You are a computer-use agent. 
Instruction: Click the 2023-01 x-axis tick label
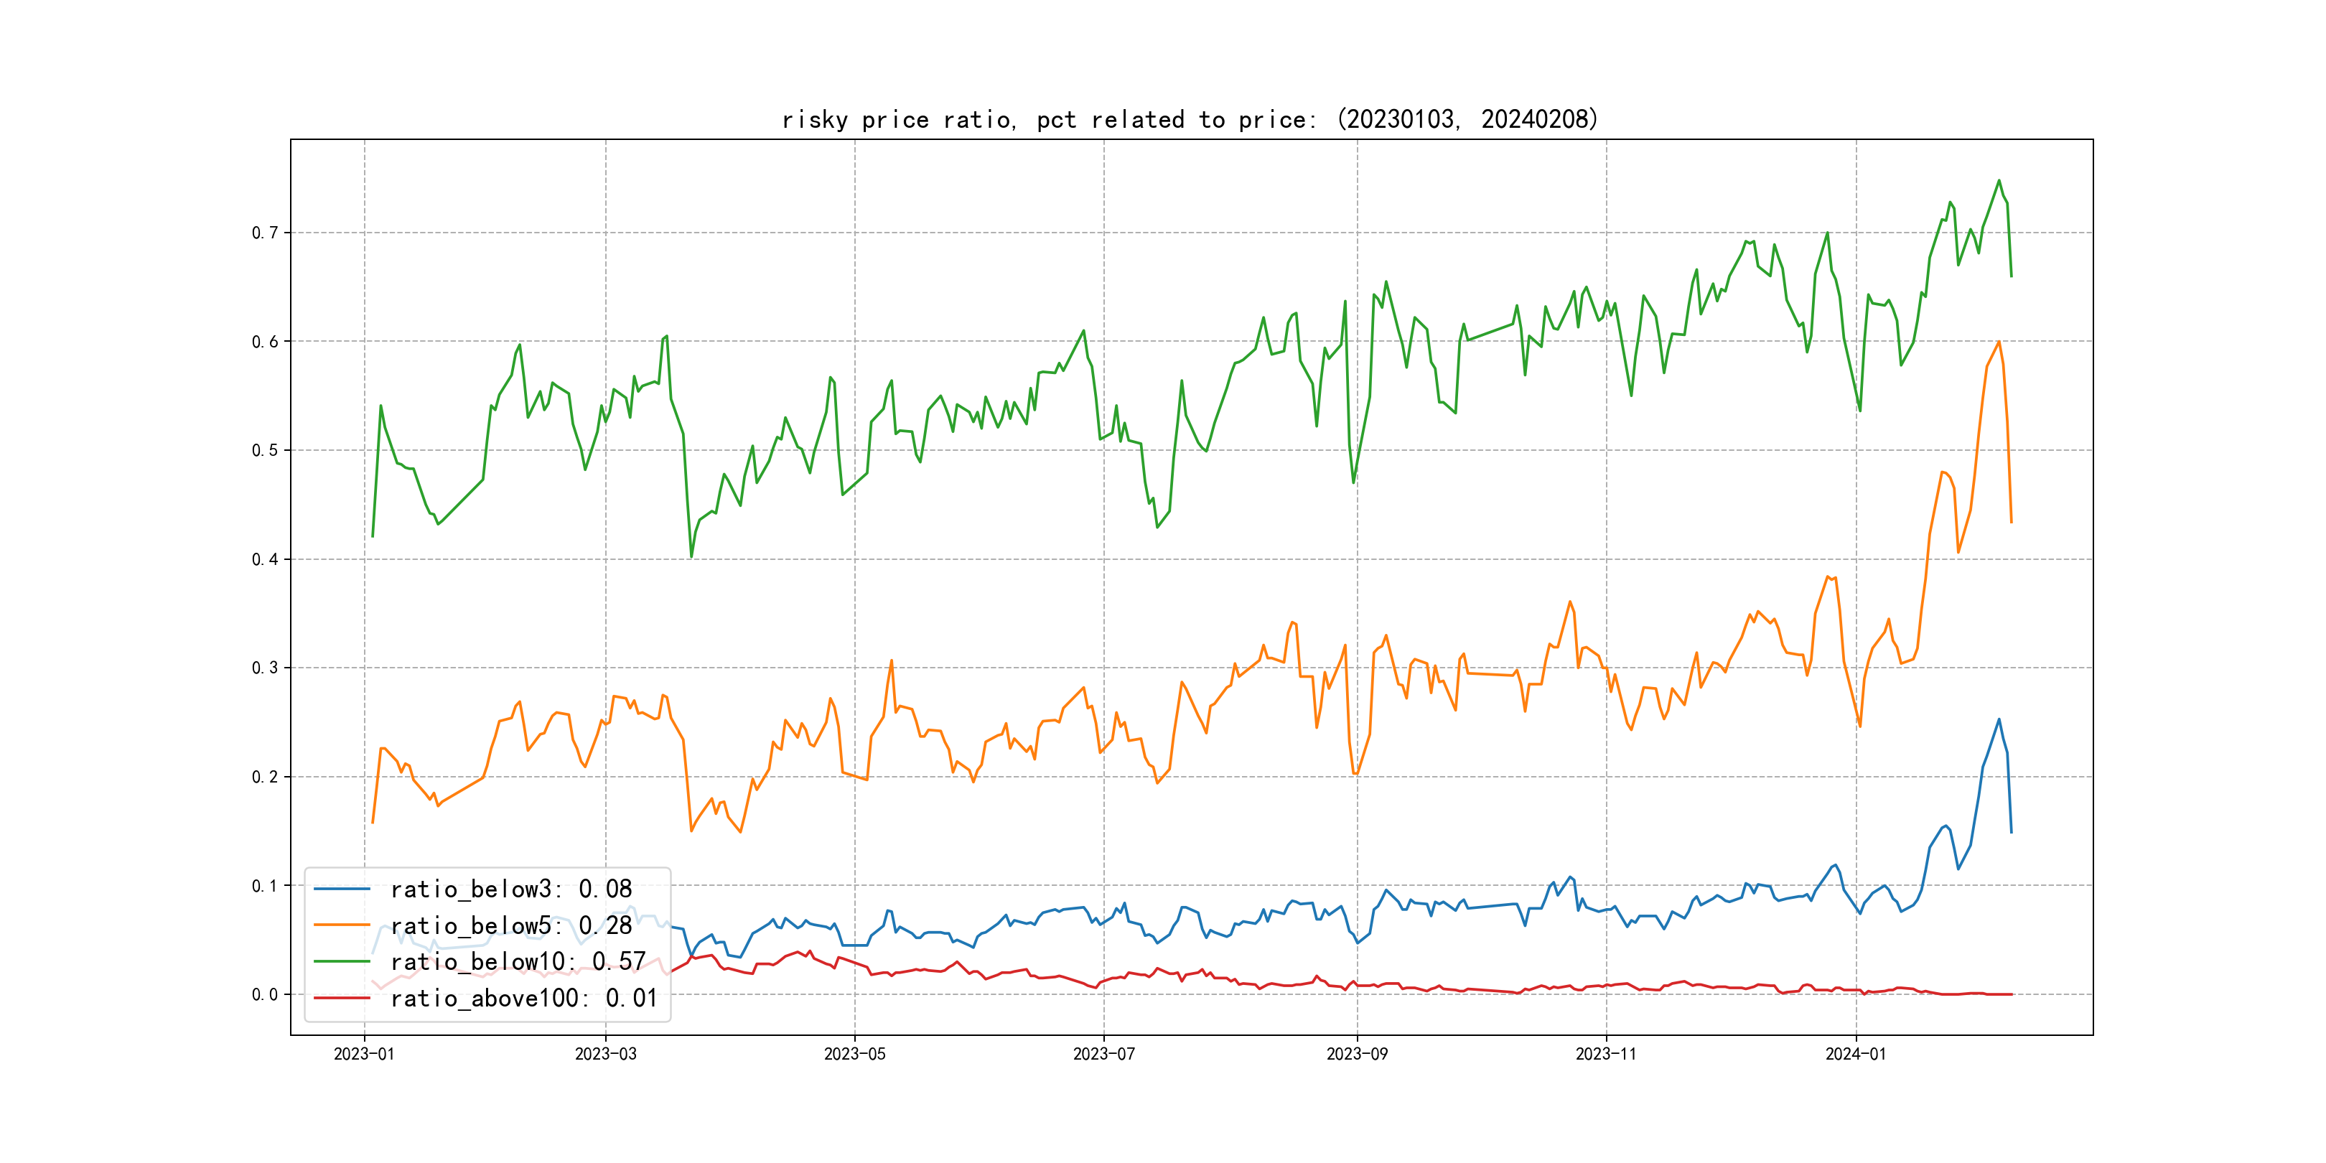coord(364,1054)
